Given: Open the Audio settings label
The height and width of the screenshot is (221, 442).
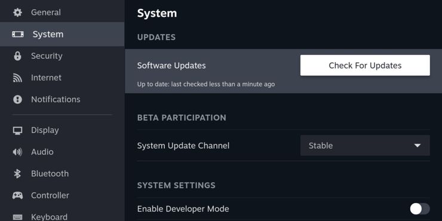Looking at the screenshot, I should [x=42, y=152].
